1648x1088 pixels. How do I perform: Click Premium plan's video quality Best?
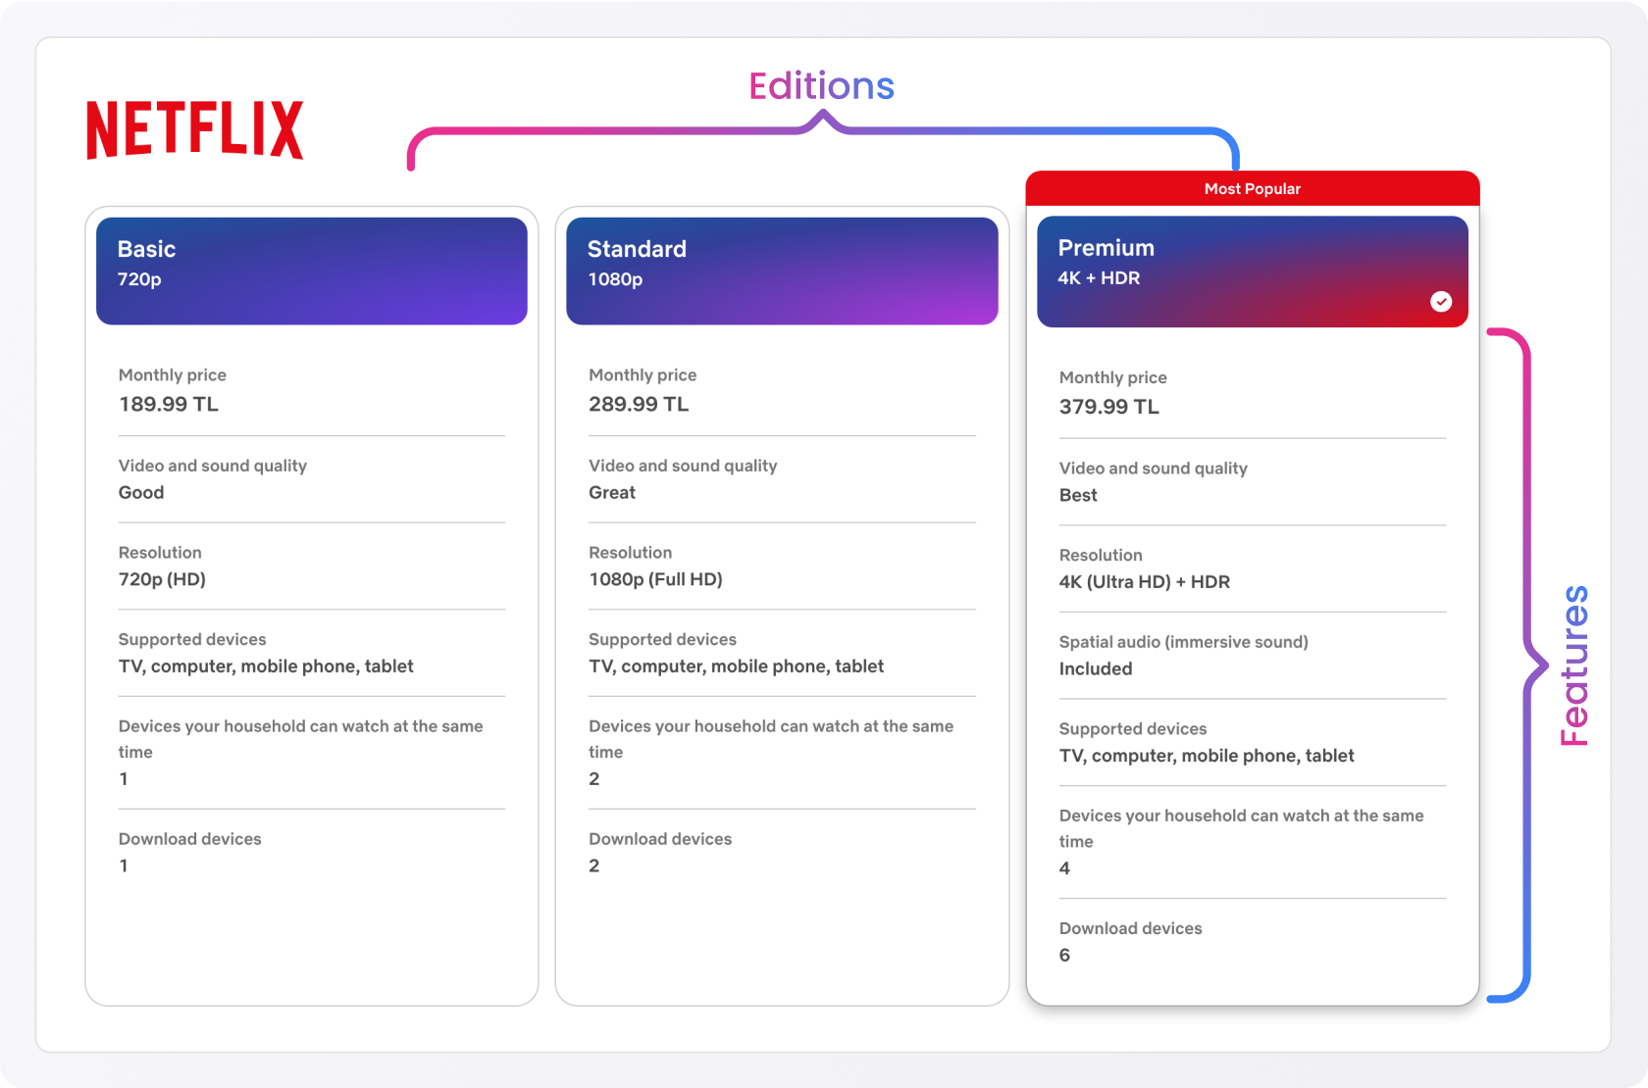pos(1078,495)
